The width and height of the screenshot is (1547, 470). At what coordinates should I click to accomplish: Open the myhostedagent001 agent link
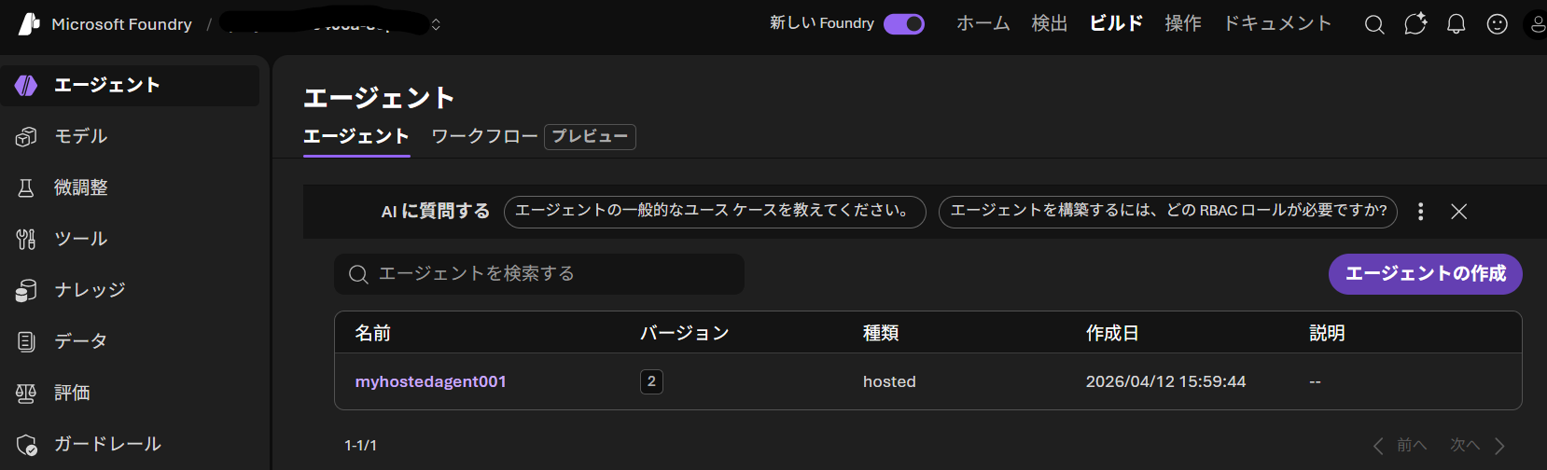pos(431,381)
